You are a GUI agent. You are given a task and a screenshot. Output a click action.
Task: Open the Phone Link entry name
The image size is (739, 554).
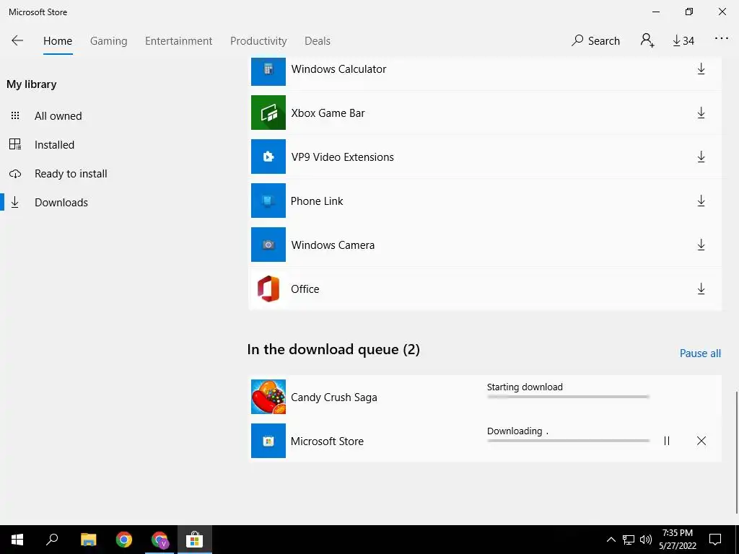pos(317,201)
